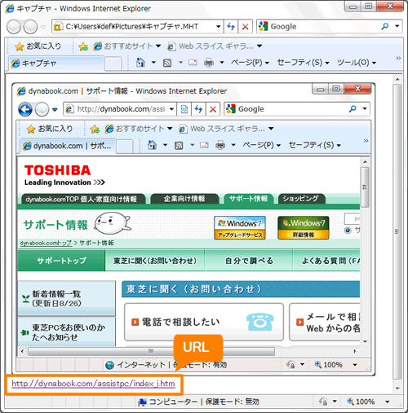Screen dimensions: 408x413
Task: Click 自分で調べる navigation button
Action: [x=249, y=261]
